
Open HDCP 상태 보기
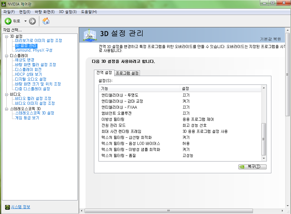pyautogui.click(x=28, y=74)
